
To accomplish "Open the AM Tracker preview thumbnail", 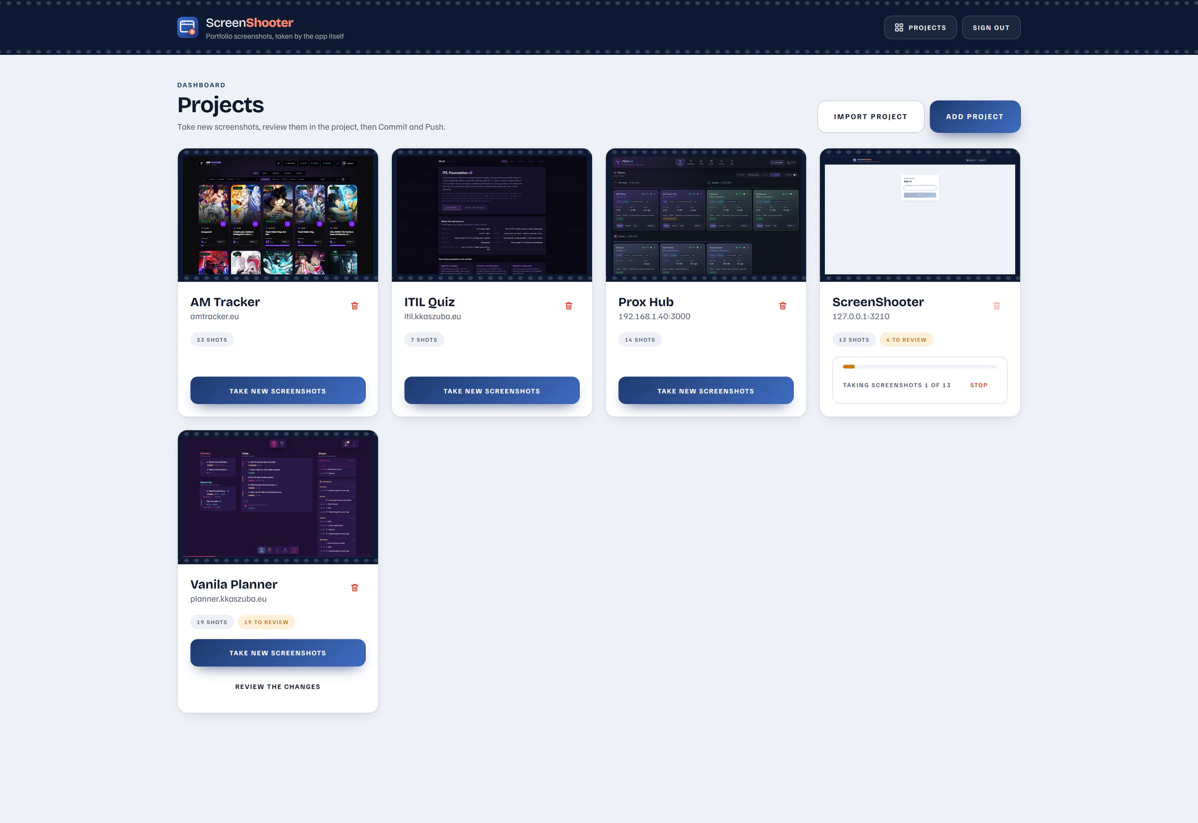I will (x=278, y=215).
